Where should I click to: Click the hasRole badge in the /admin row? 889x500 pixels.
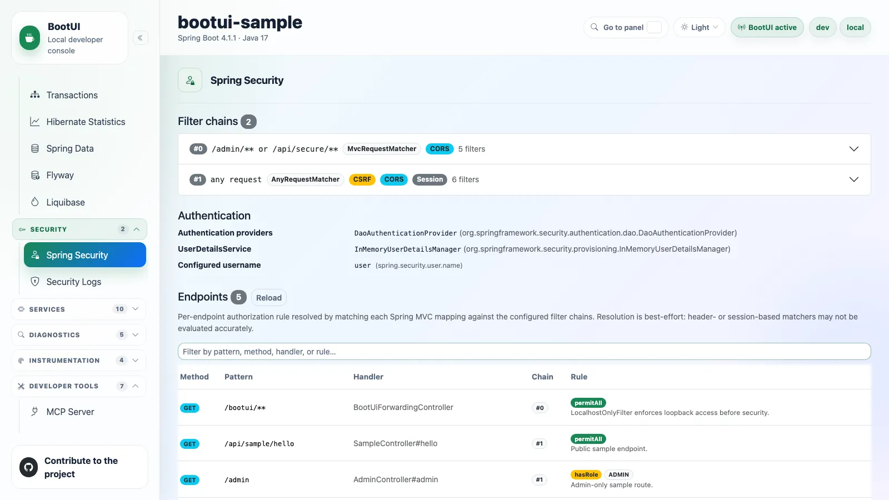point(586,475)
